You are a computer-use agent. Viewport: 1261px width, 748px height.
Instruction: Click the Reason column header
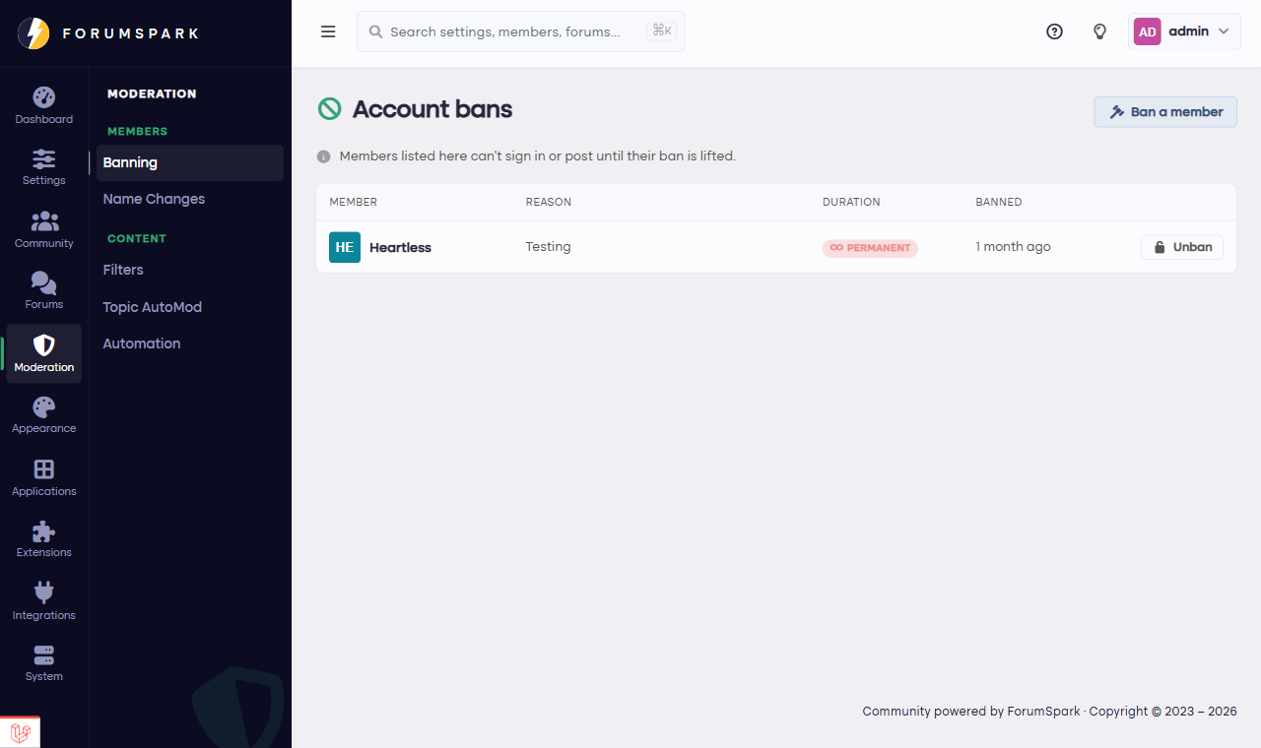(548, 202)
